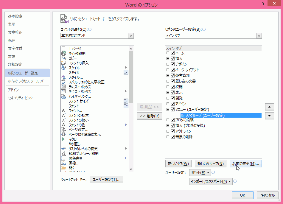Click info icon beside リボンのユーザー設定 label
Viewport: 283px width, 204px height.
204,29
